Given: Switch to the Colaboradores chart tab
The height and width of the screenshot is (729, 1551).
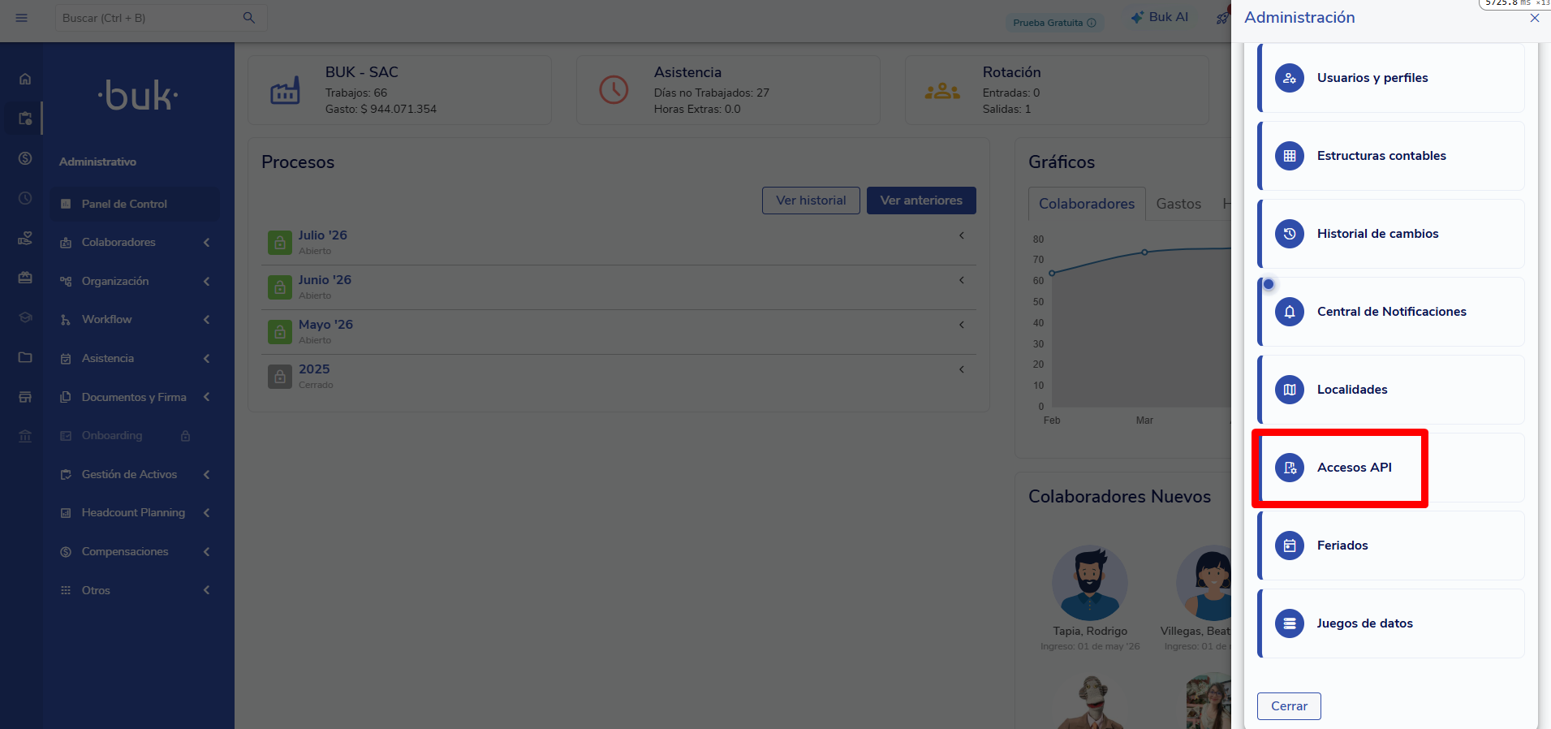Looking at the screenshot, I should 1087,204.
